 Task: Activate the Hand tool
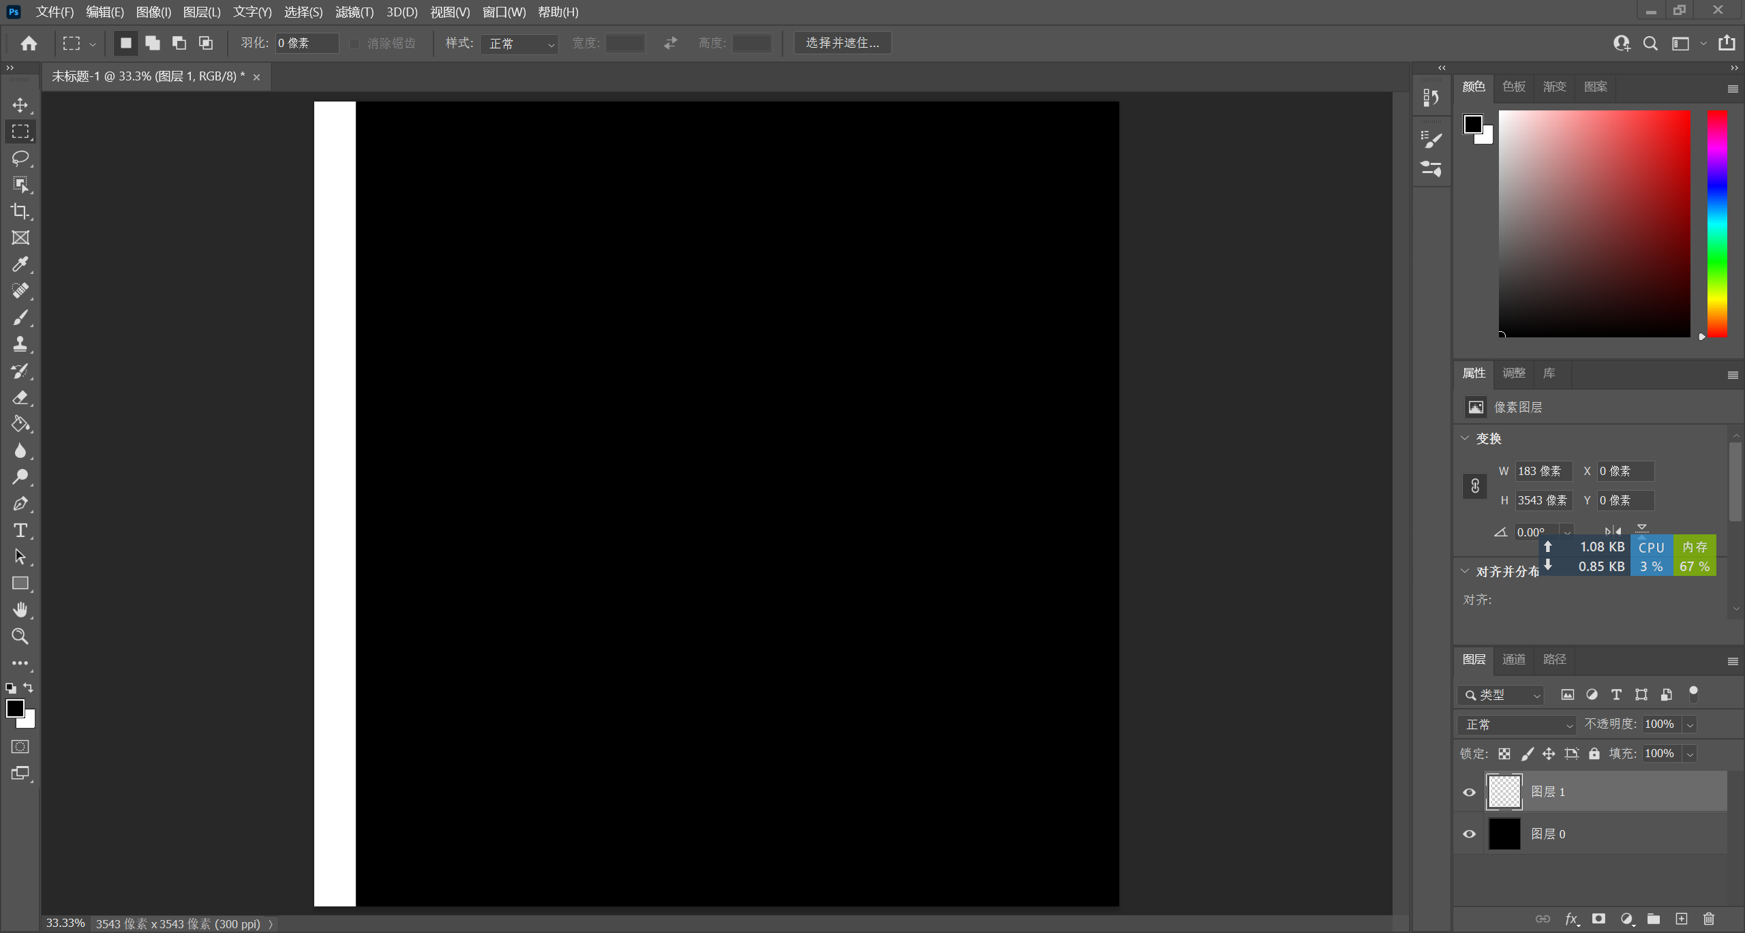pos(20,610)
